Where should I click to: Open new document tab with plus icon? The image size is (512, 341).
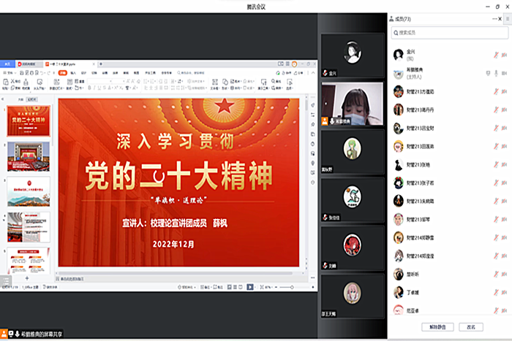[99, 64]
